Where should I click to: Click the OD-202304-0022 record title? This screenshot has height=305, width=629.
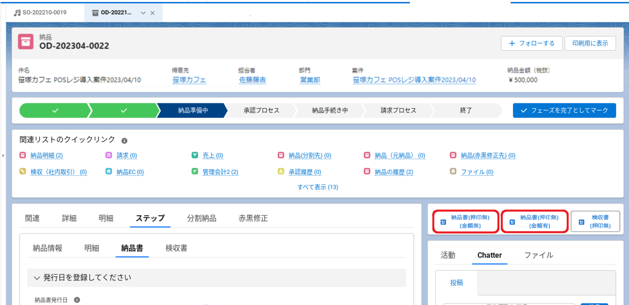[x=74, y=46]
